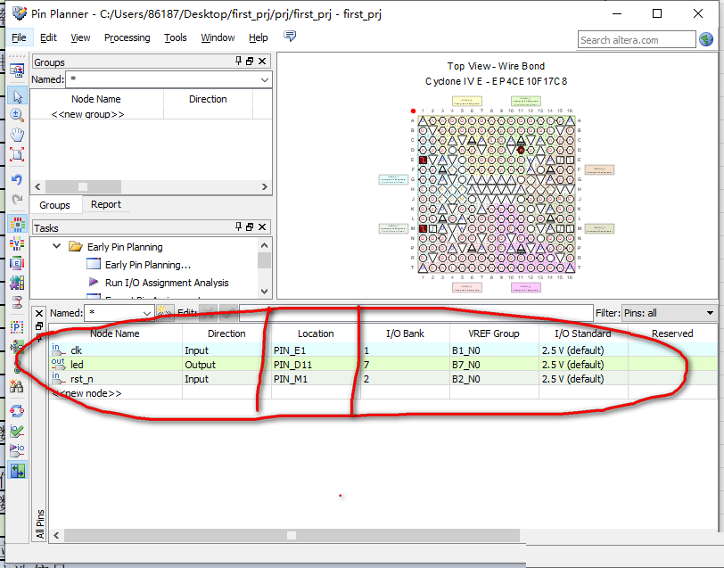The image size is (724, 568).
Task: Click the binoculars Find icon
Action: (x=17, y=386)
